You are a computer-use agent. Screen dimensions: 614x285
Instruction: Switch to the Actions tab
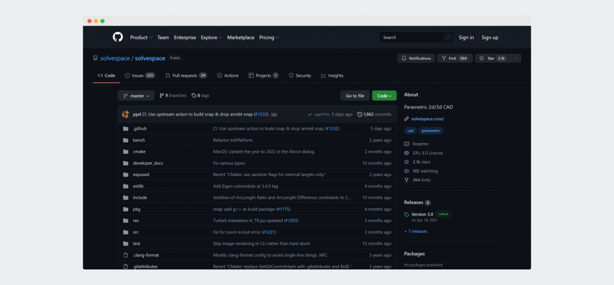(x=228, y=75)
